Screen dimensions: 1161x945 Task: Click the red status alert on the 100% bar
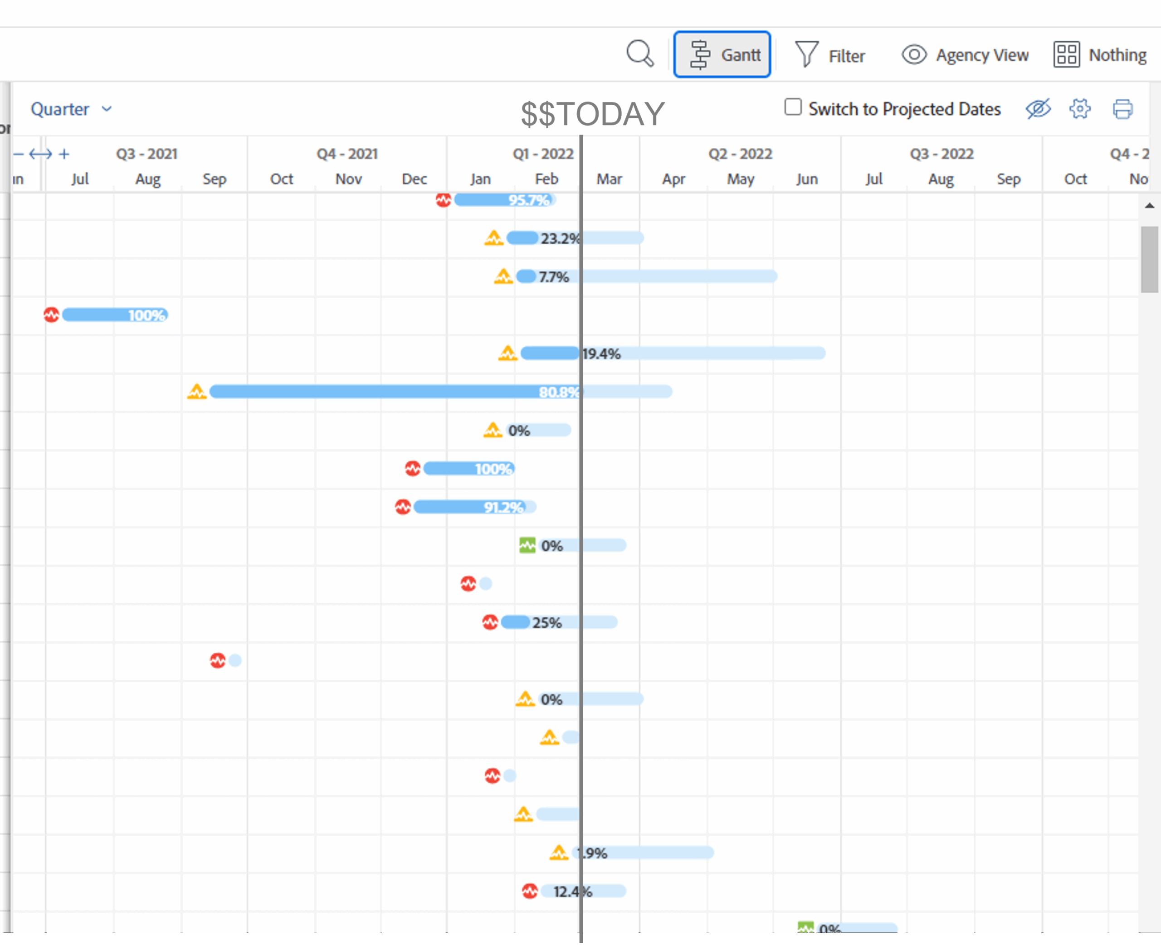click(51, 315)
